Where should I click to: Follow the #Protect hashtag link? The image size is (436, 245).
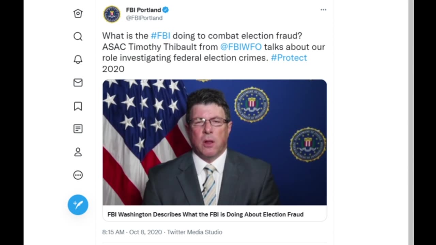[x=289, y=58]
